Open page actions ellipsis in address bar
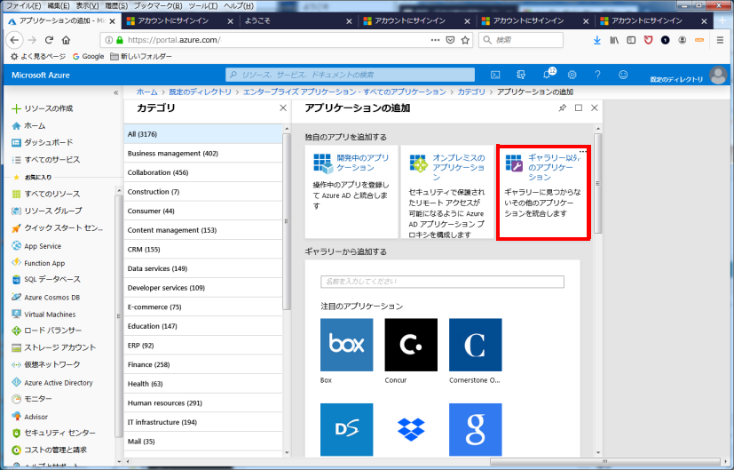The image size is (734, 470). point(436,40)
